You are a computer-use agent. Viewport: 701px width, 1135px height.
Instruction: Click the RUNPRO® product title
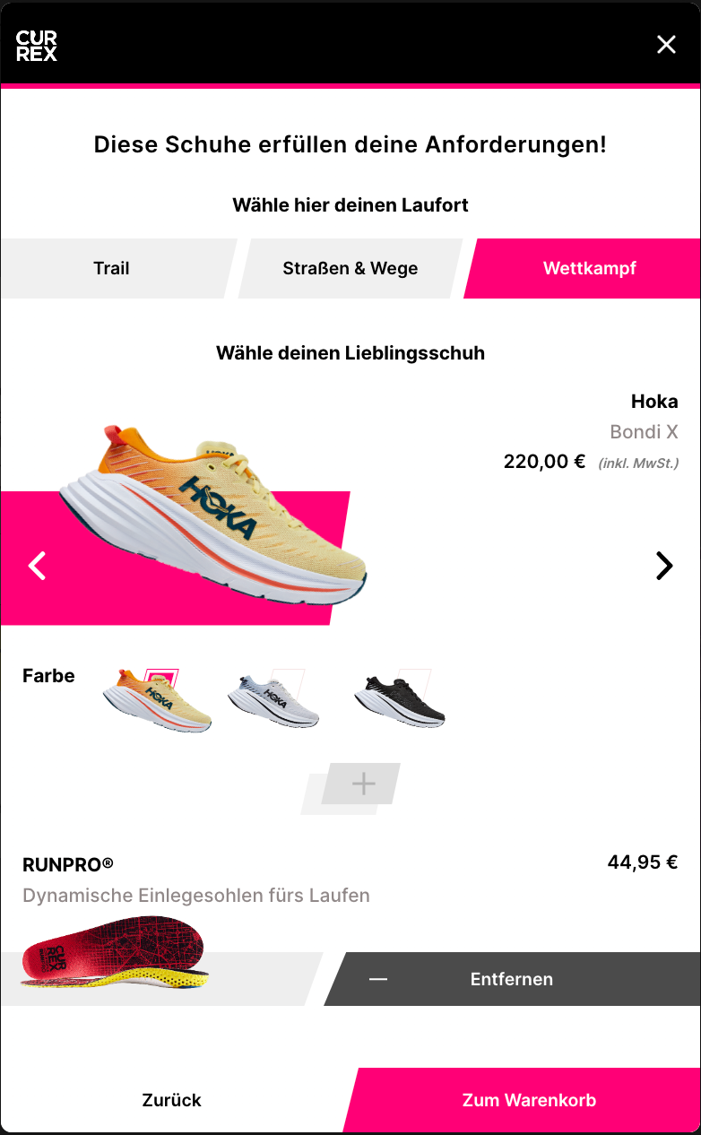[68, 864]
